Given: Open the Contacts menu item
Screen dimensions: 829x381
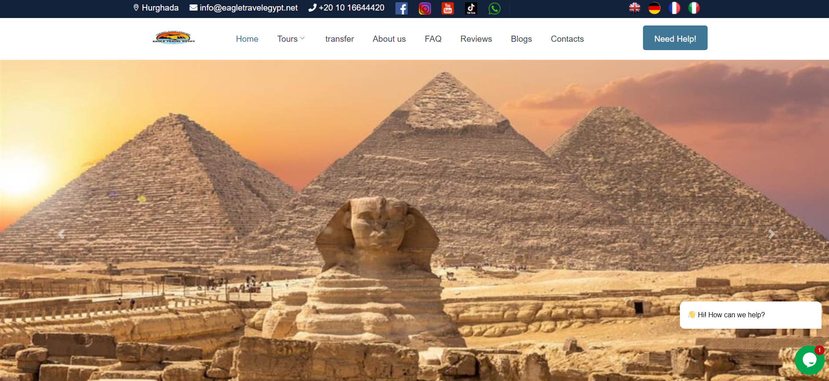Looking at the screenshot, I should (x=567, y=39).
